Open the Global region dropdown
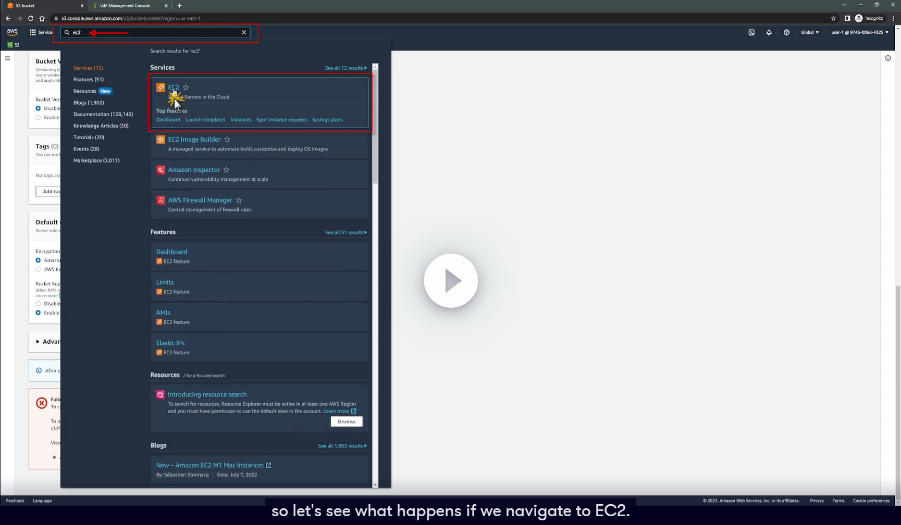The height and width of the screenshot is (525, 901). coord(810,32)
